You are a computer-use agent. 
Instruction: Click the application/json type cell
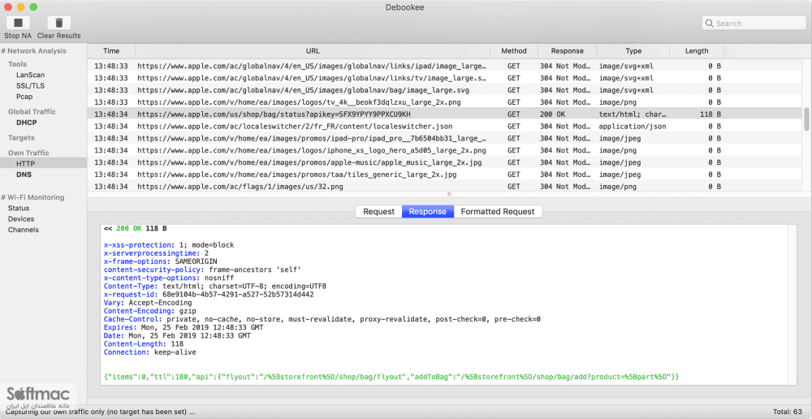tap(633, 126)
